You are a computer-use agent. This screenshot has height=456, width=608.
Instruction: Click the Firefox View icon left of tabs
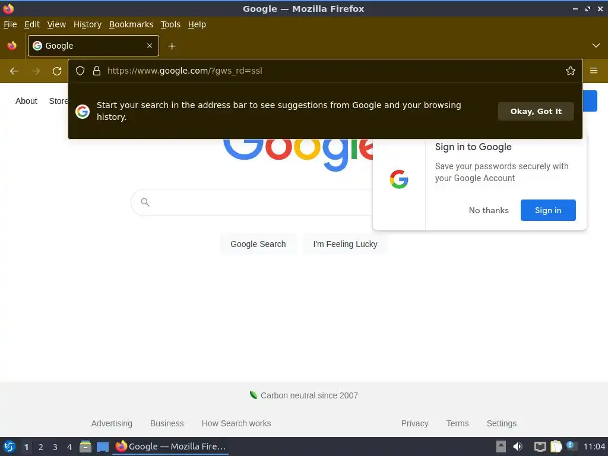click(12, 46)
